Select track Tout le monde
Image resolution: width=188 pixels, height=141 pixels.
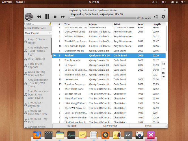point(109,60)
